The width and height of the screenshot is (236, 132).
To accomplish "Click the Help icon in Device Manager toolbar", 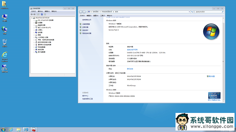I will (42, 14).
